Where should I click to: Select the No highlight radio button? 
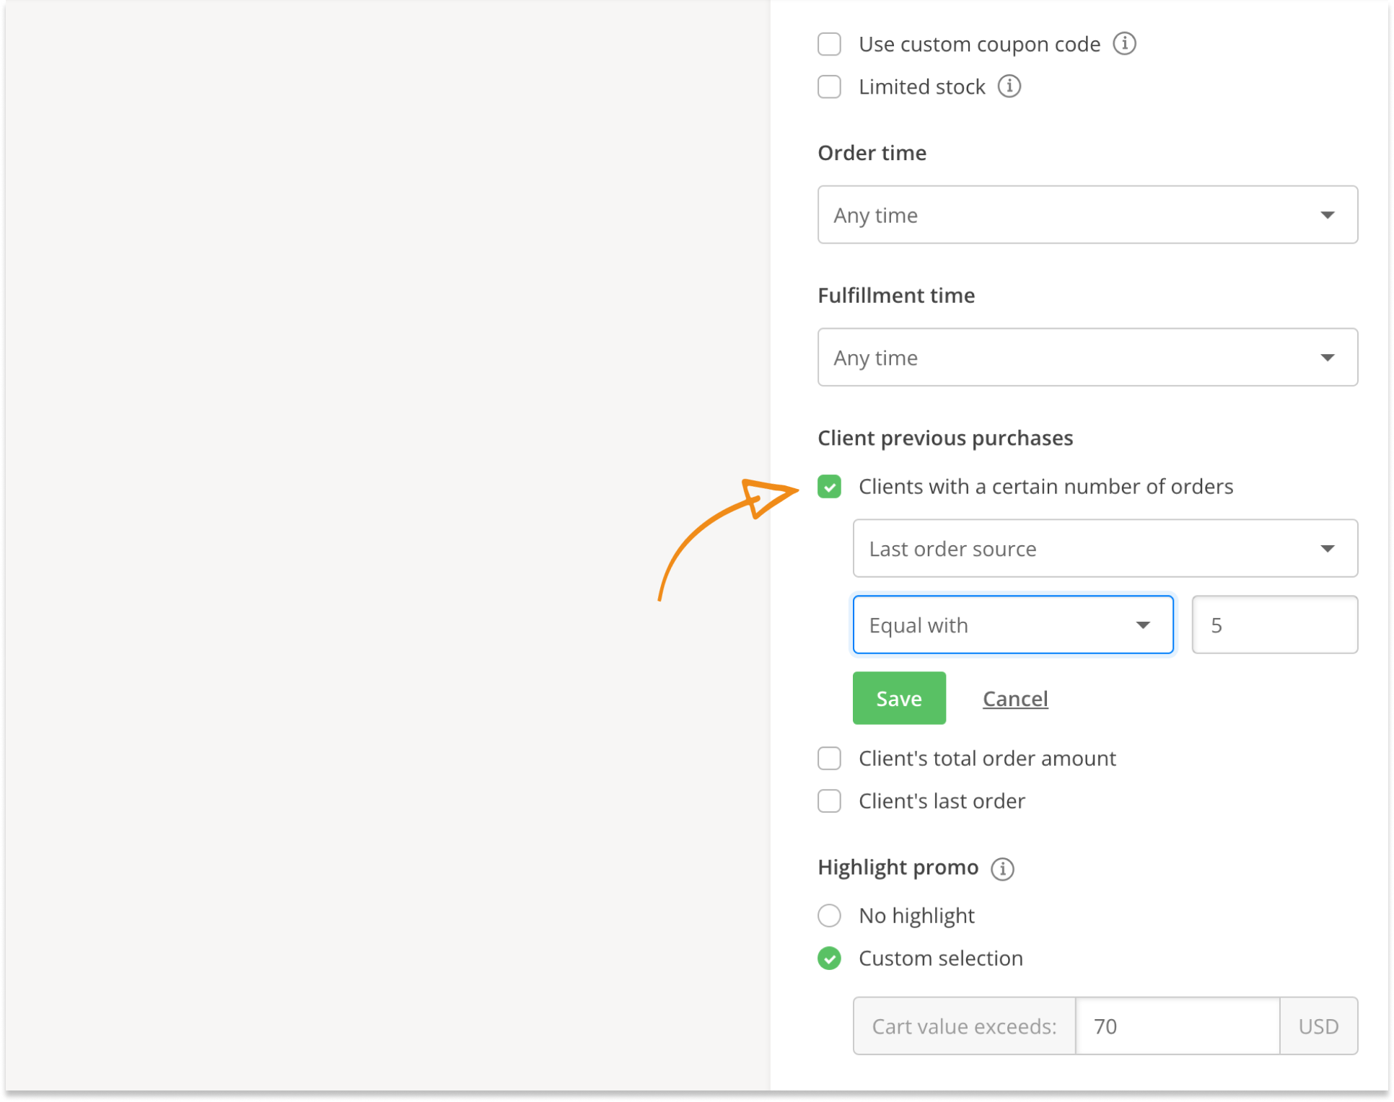click(829, 915)
